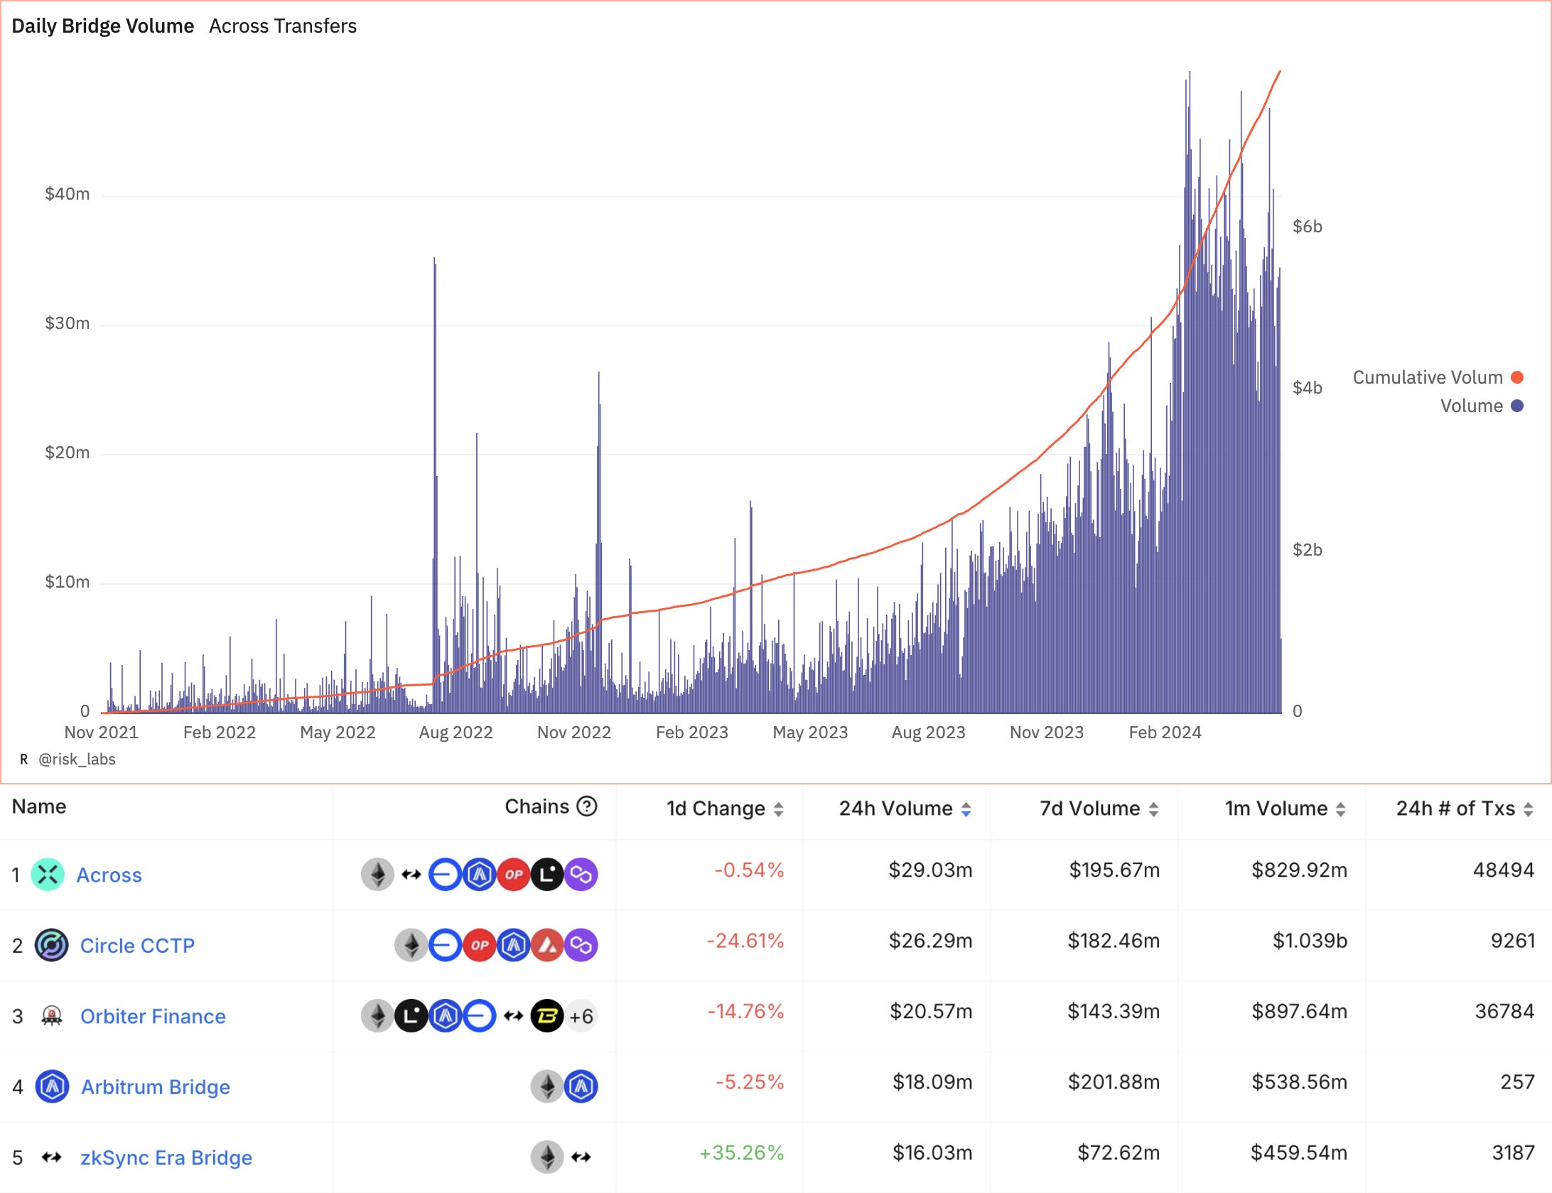The height and width of the screenshot is (1193, 1552).
Task: Open the Across bridge link
Action: [109, 875]
